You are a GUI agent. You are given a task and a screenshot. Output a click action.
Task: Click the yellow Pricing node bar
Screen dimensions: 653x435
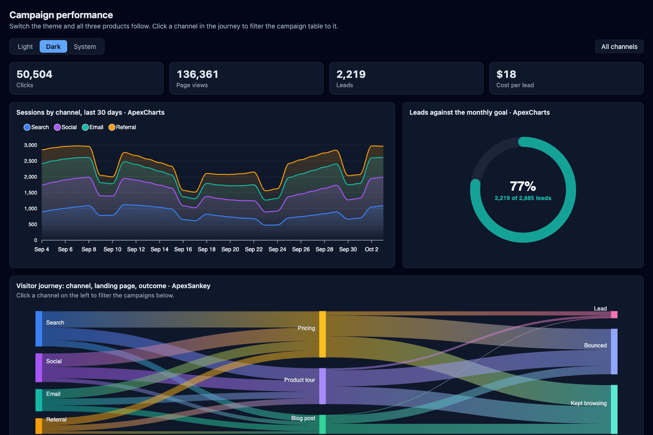tap(322, 334)
